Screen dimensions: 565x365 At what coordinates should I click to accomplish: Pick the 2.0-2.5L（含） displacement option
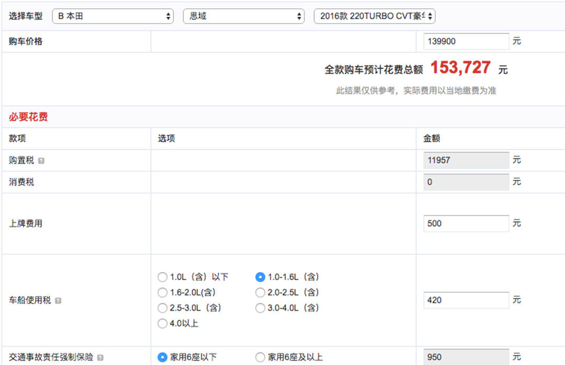point(260,292)
